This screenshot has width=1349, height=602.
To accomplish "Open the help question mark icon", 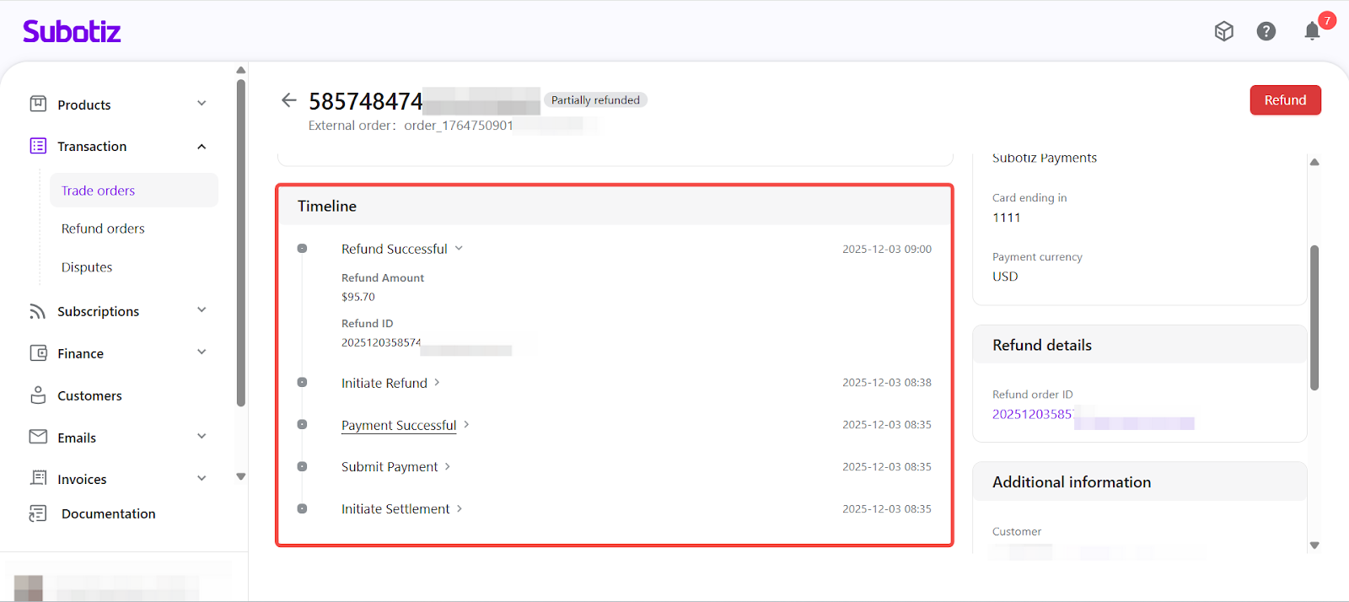I will coord(1266,31).
